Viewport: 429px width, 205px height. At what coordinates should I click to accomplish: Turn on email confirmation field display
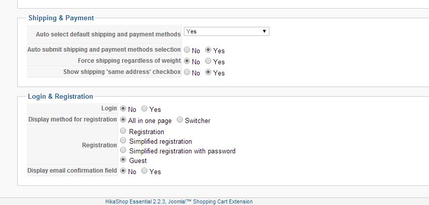pos(144,171)
